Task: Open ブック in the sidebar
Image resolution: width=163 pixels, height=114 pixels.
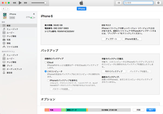Action: [x=18, y=66]
